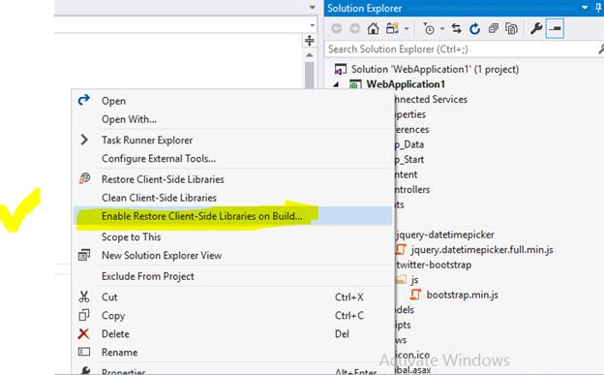Click the Copy pages icon

(x=84, y=315)
